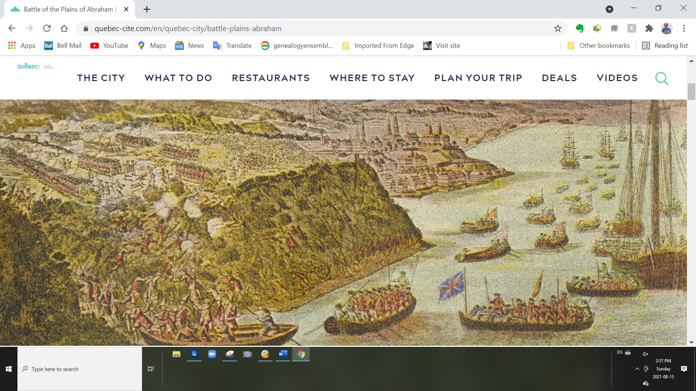Expand the hidden system tray icons
Viewport: 696px width, 391px height.
tap(637, 369)
